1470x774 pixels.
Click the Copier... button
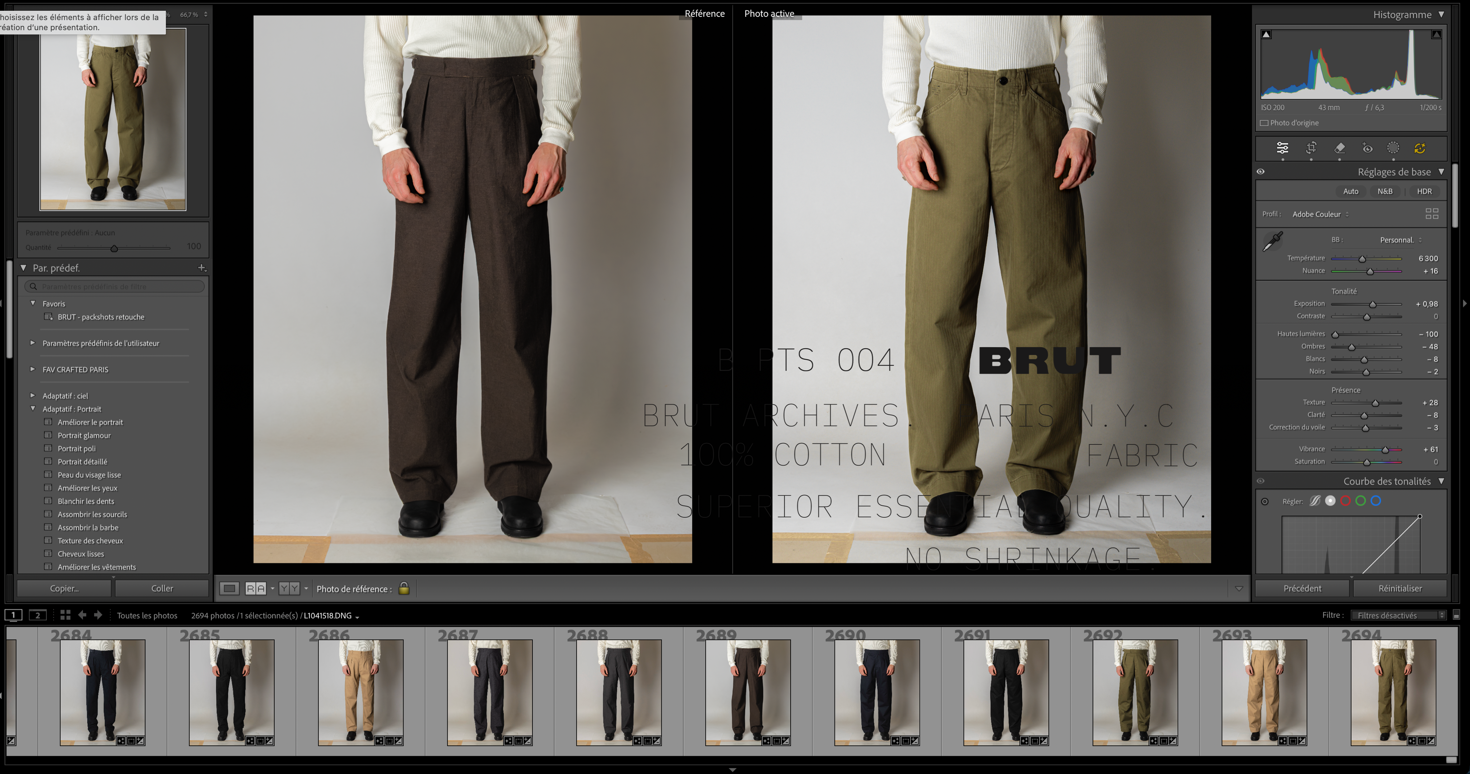point(64,588)
